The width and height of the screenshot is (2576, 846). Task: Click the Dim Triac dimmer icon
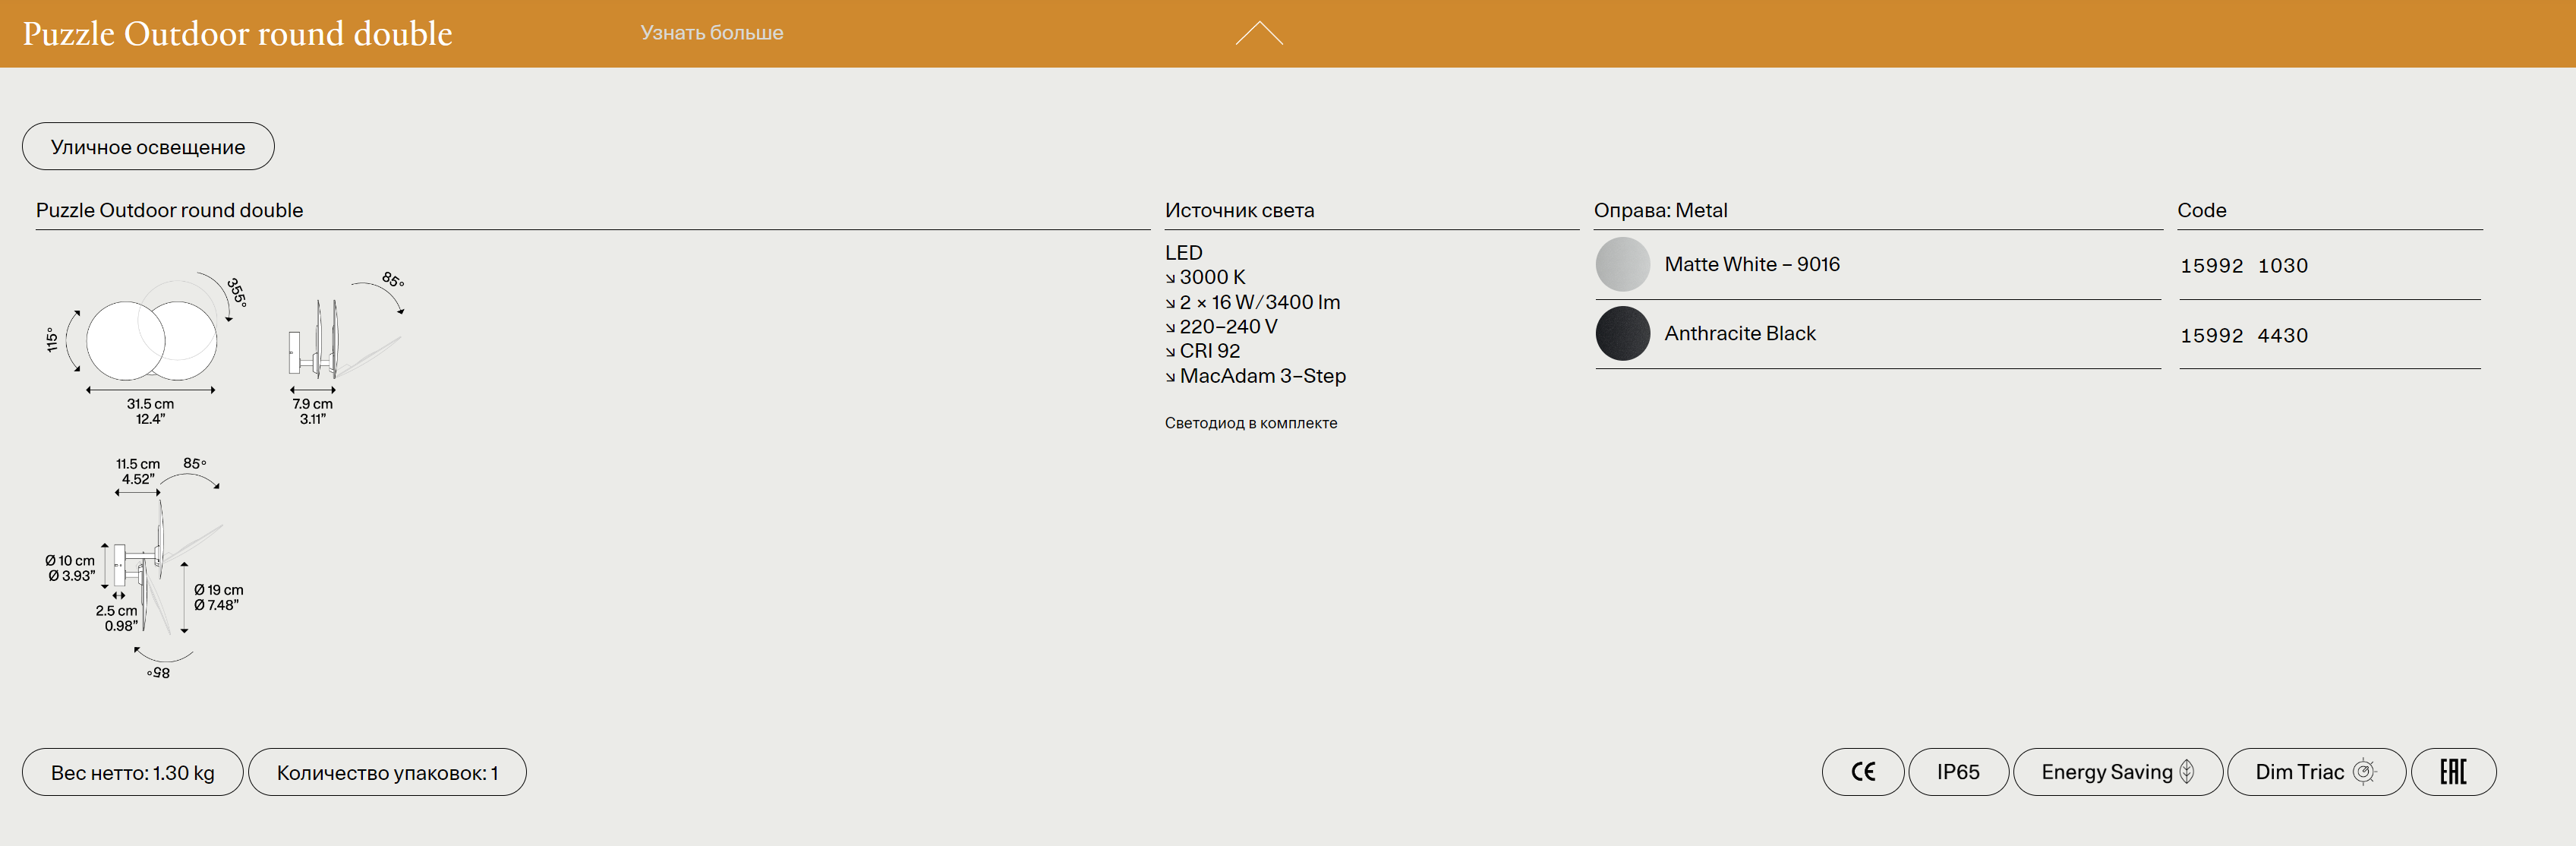pos(2364,772)
